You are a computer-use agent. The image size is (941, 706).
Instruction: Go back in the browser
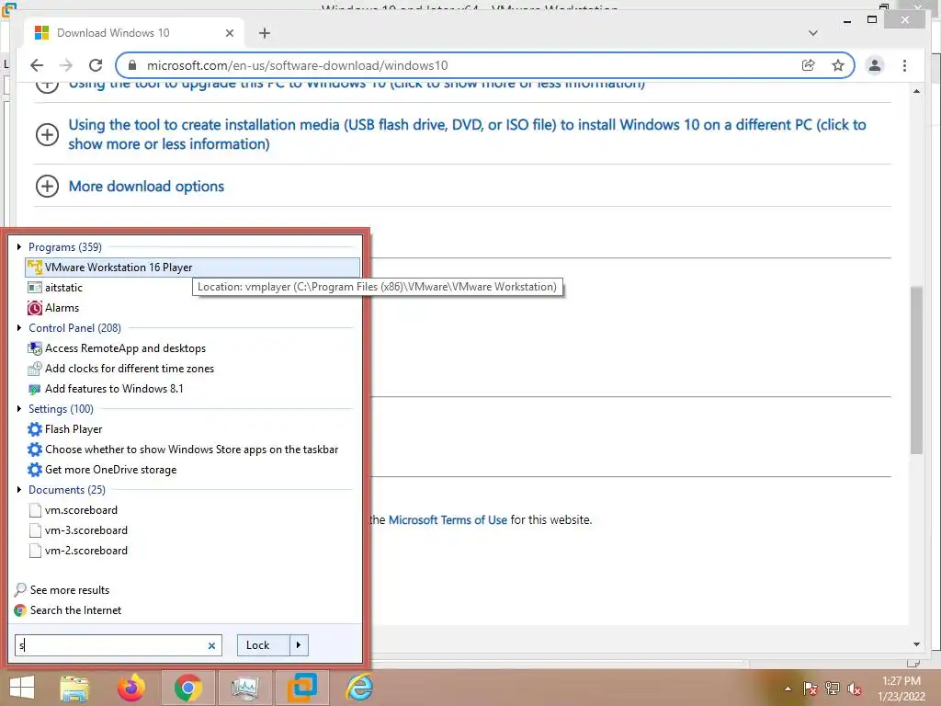coord(37,65)
